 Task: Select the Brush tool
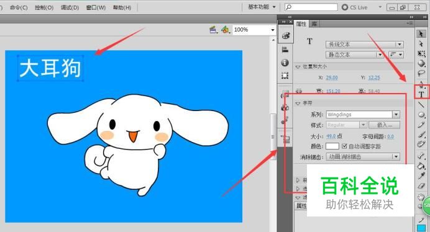[421, 134]
